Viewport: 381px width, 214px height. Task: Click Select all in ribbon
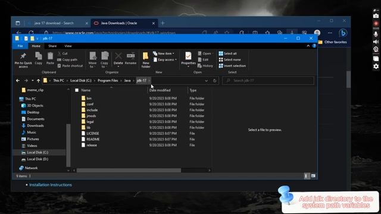pos(227,53)
